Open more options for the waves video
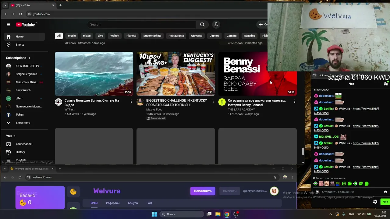The height and width of the screenshot is (219, 390). (x=131, y=101)
